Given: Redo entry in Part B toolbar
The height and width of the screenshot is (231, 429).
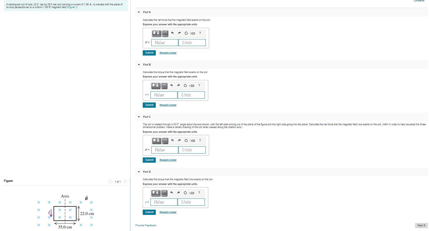Looking at the screenshot, I should point(178,86).
